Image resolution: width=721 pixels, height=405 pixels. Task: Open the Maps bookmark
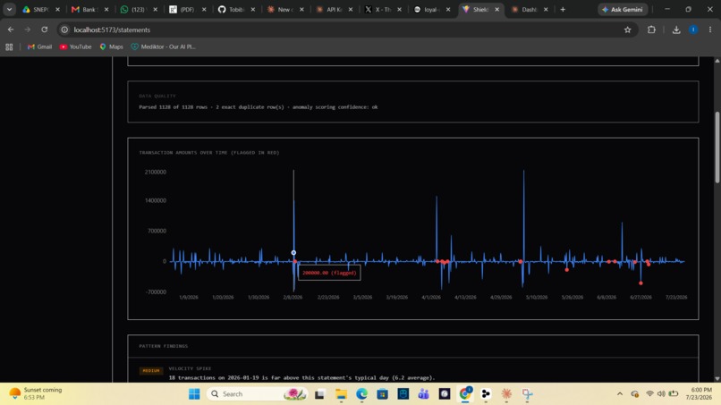[x=111, y=46]
